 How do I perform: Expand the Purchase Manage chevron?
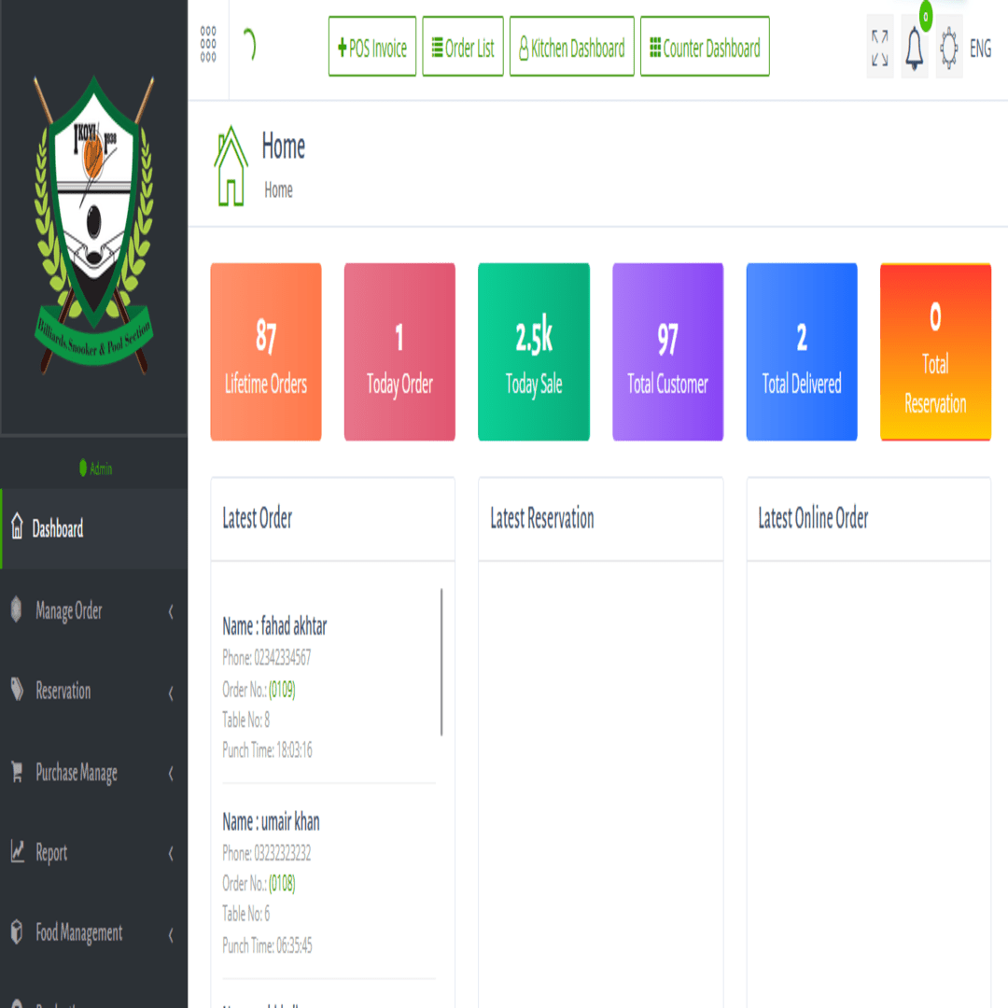pyautogui.click(x=171, y=774)
